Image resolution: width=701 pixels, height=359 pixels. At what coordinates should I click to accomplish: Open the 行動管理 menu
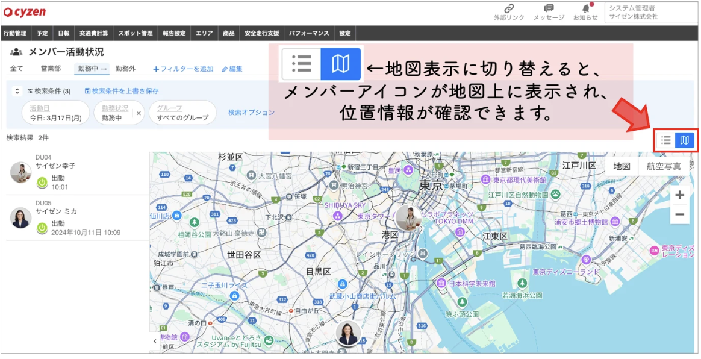pos(14,33)
